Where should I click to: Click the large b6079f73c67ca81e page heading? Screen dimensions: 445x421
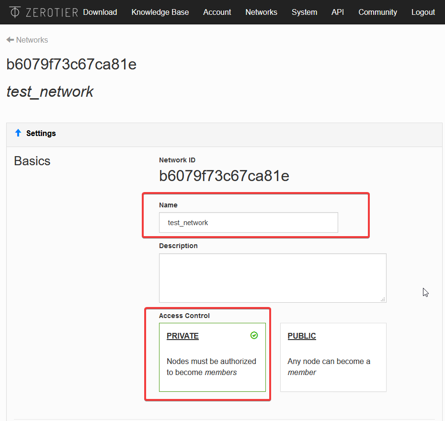point(71,64)
